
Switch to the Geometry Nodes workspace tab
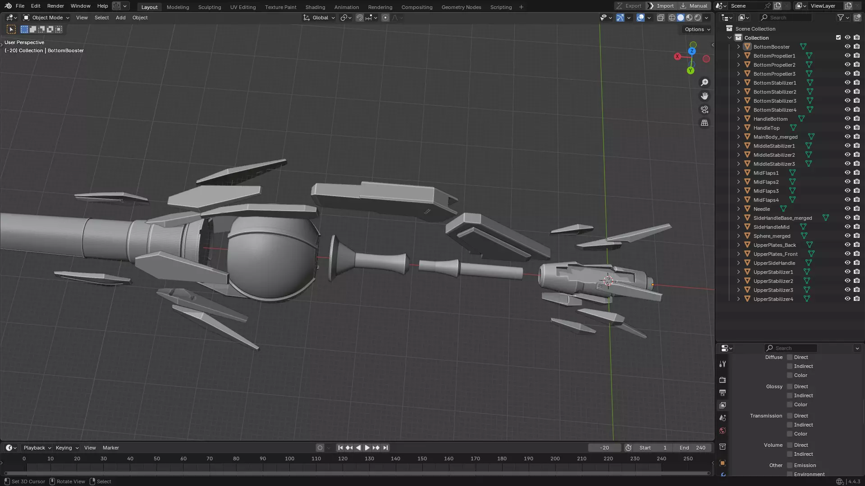[461, 7]
